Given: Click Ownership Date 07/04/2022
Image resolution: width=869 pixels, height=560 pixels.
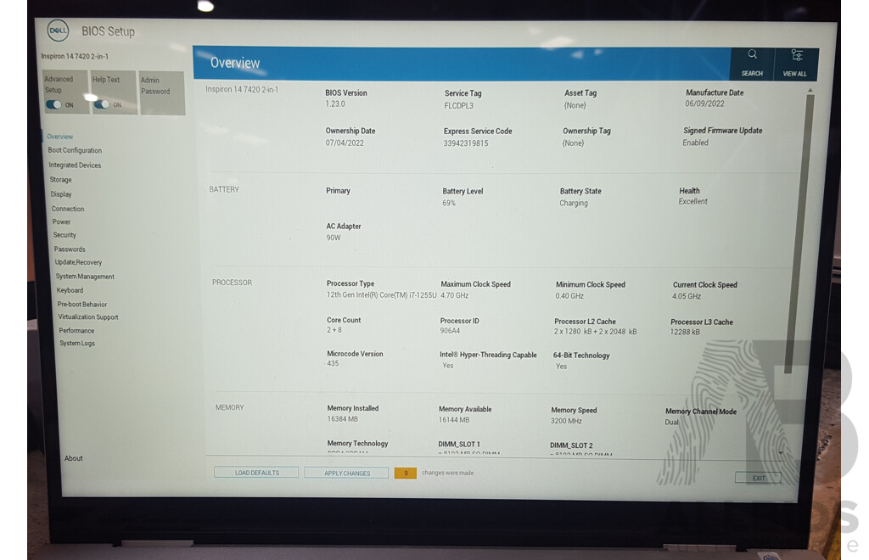Looking at the screenshot, I should 345,143.
